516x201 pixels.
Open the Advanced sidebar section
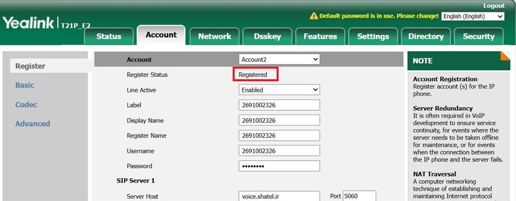point(33,124)
